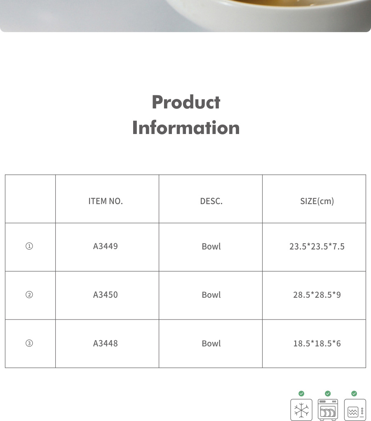Click the microwave-safe icon
Image resolution: width=371 pixels, height=421 pixels.
355,410
